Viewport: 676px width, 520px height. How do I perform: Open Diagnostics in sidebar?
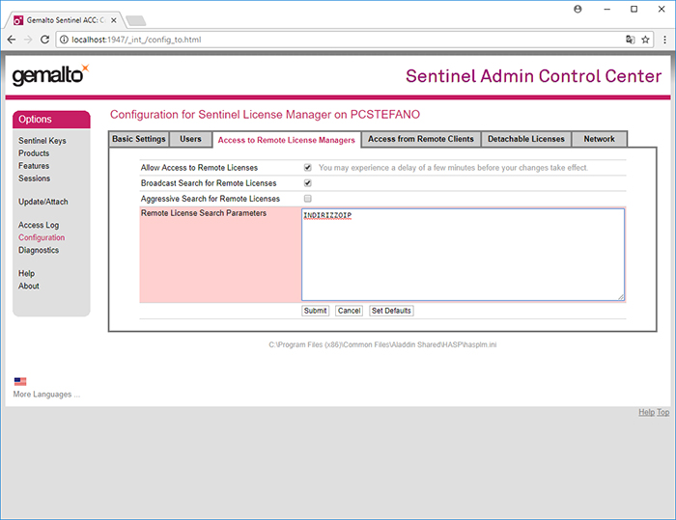[39, 250]
